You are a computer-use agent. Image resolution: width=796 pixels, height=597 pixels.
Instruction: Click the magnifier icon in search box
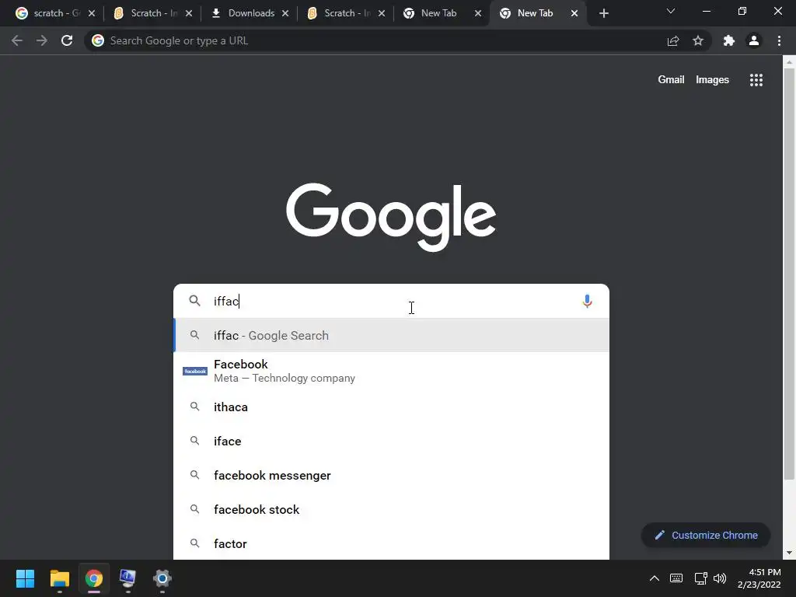pos(194,301)
